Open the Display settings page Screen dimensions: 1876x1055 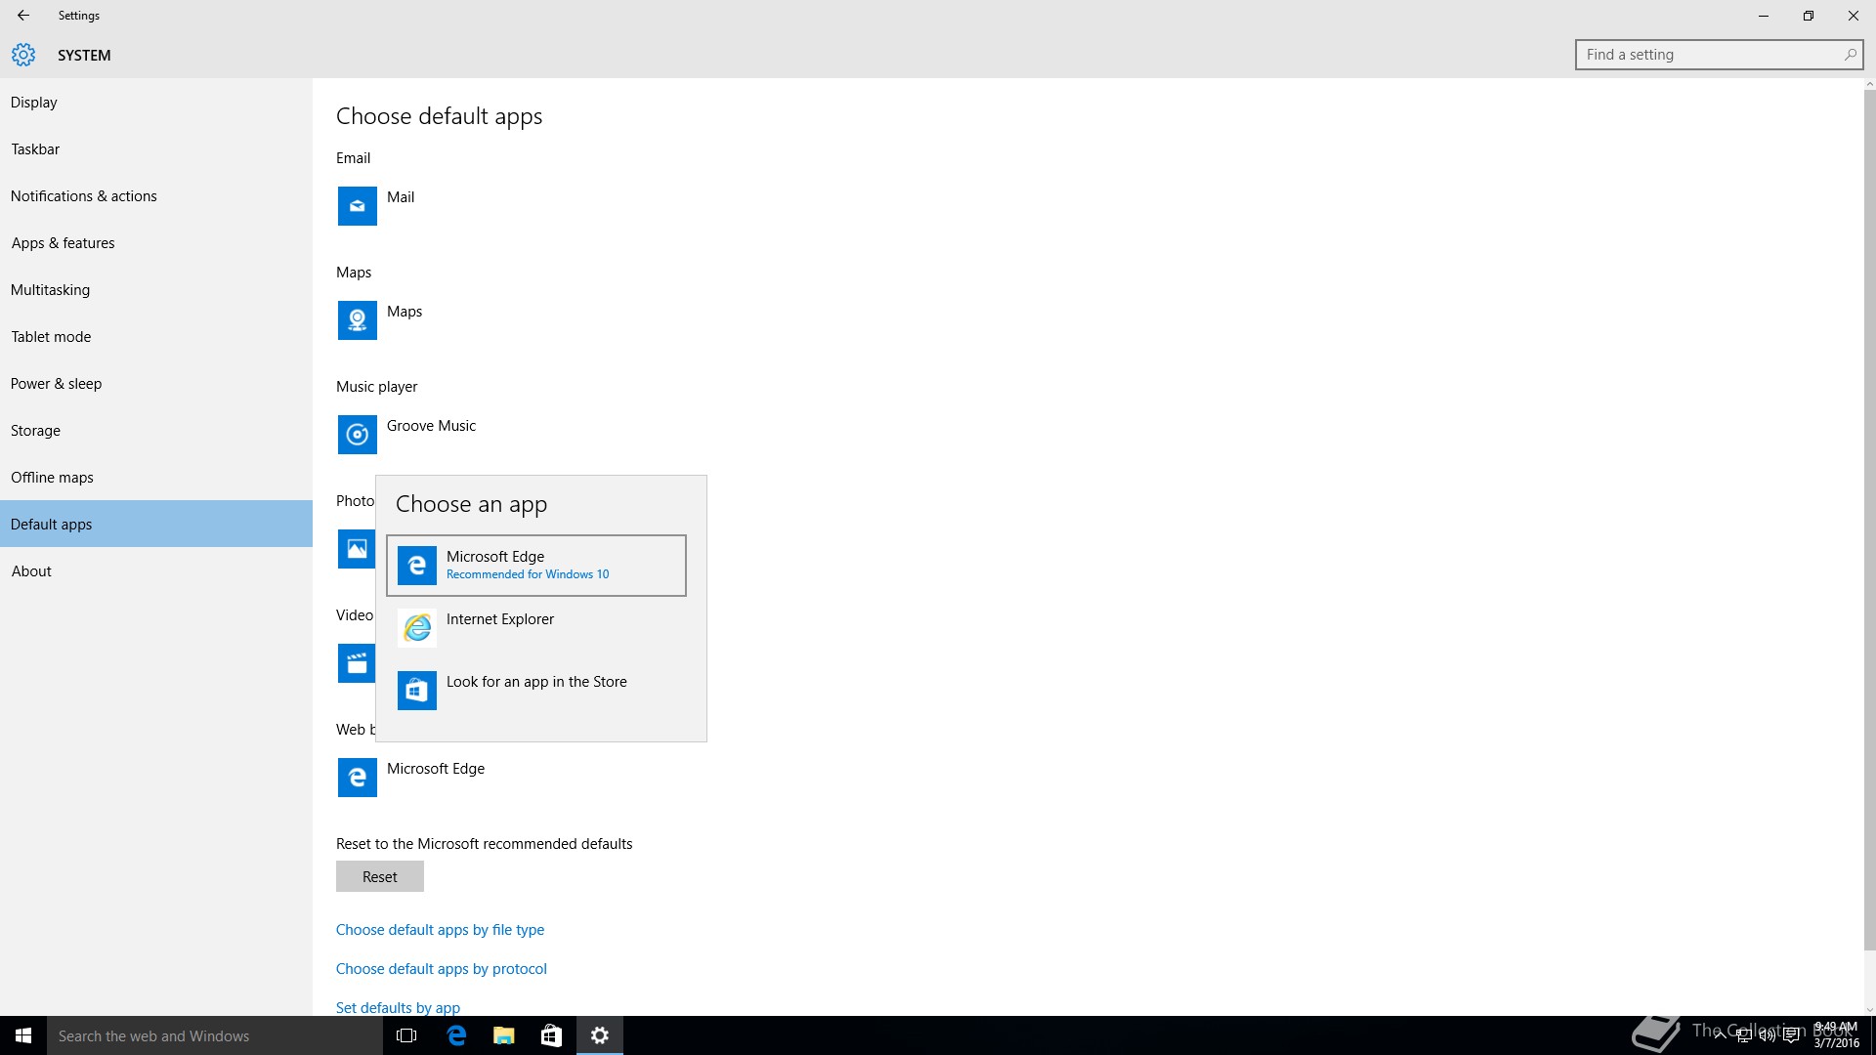point(156,103)
